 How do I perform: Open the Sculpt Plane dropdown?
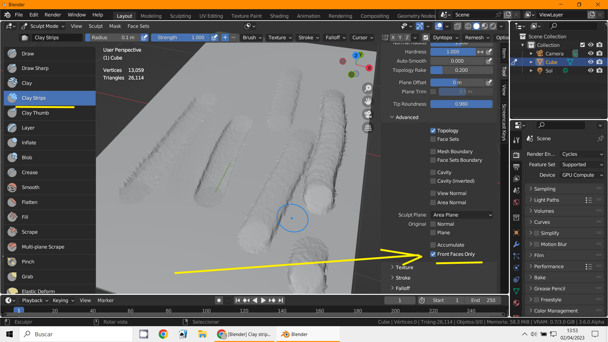click(x=462, y=215)
